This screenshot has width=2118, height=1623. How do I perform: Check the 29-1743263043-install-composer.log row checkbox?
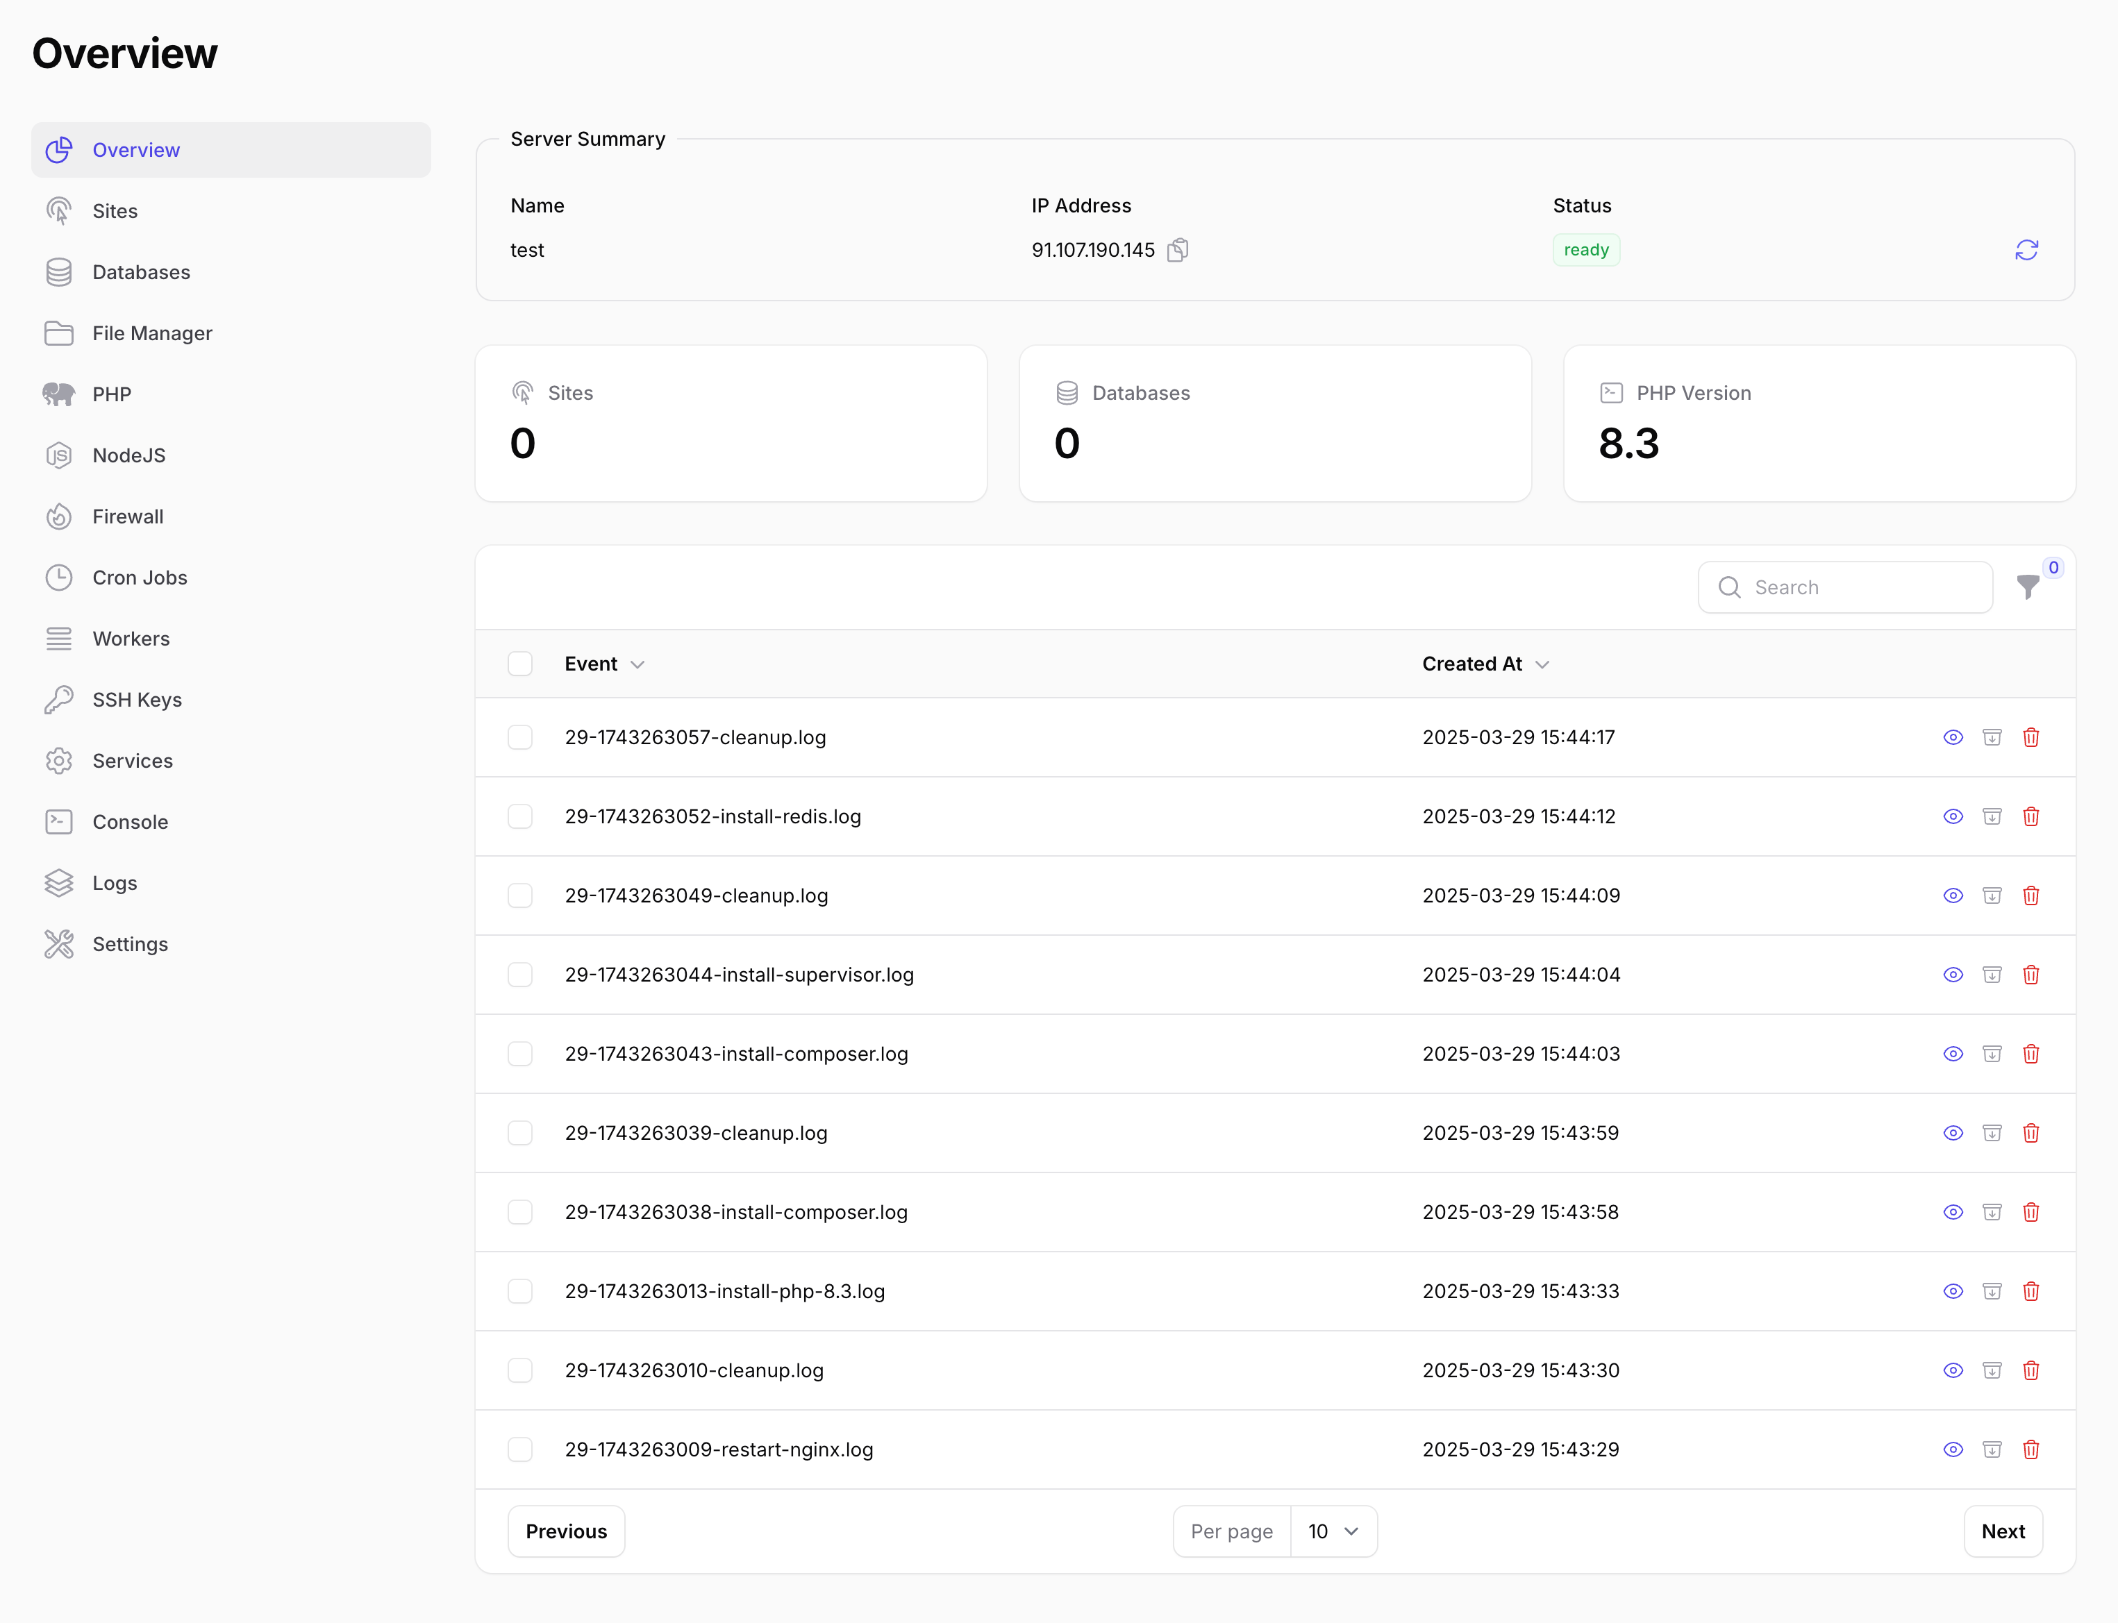pos(520,1054)
